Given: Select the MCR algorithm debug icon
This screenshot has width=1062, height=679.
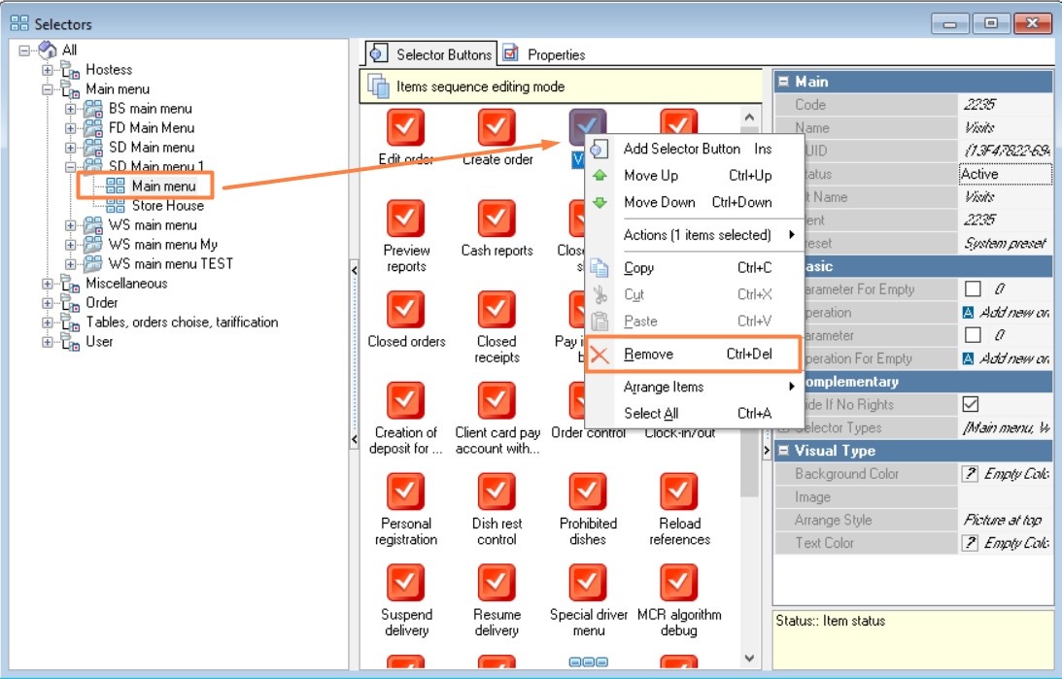Looking at the screenshot, I should pyautogui.click(x=679, y=583).
